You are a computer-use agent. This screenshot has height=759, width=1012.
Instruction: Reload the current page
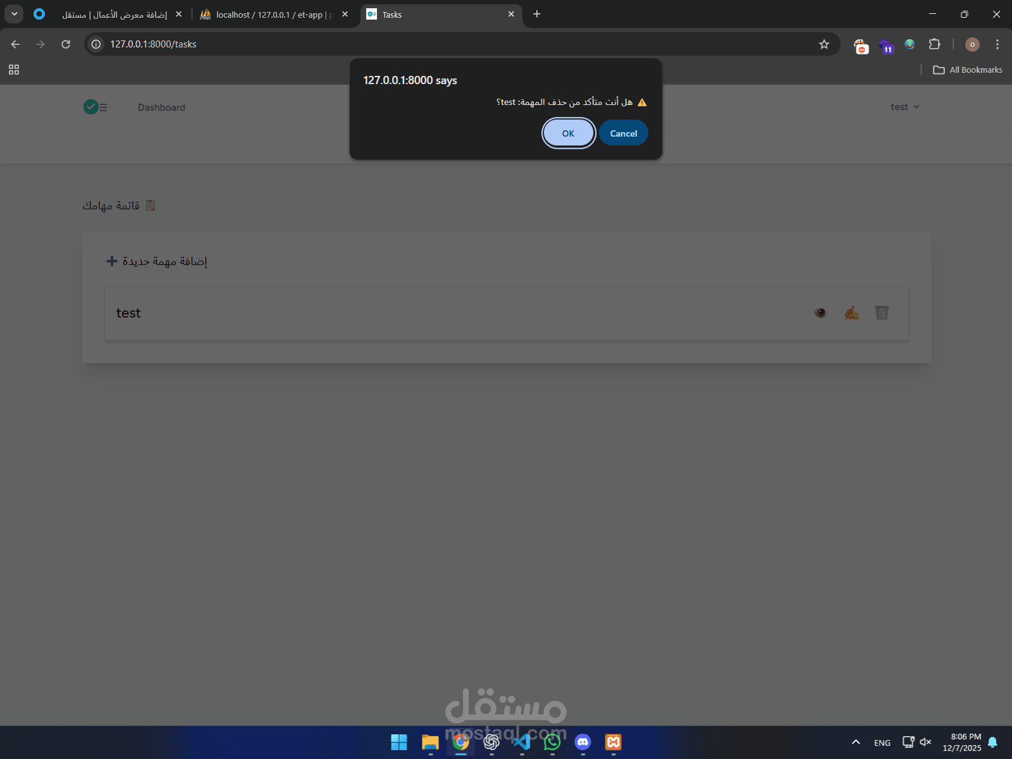66,44
